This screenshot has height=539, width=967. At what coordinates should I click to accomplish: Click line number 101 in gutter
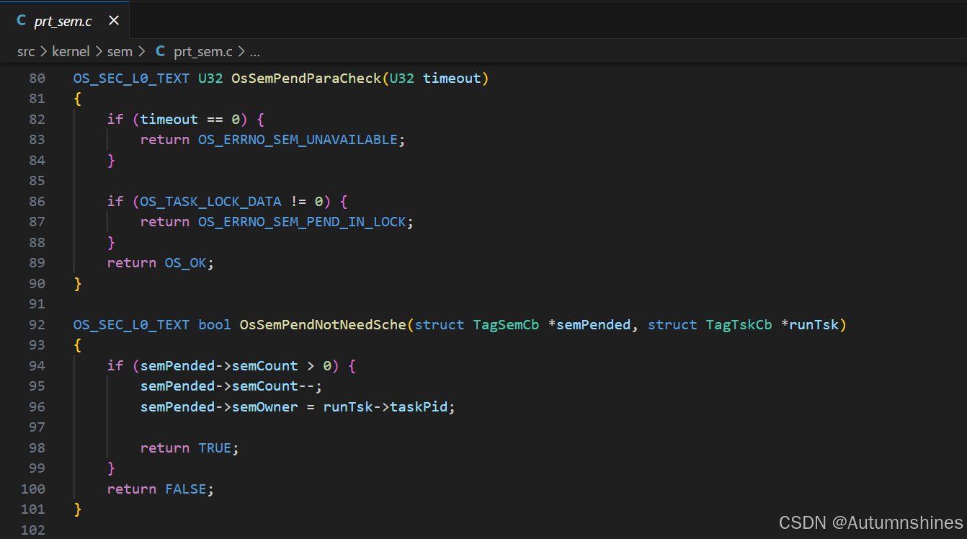point(33,509)
